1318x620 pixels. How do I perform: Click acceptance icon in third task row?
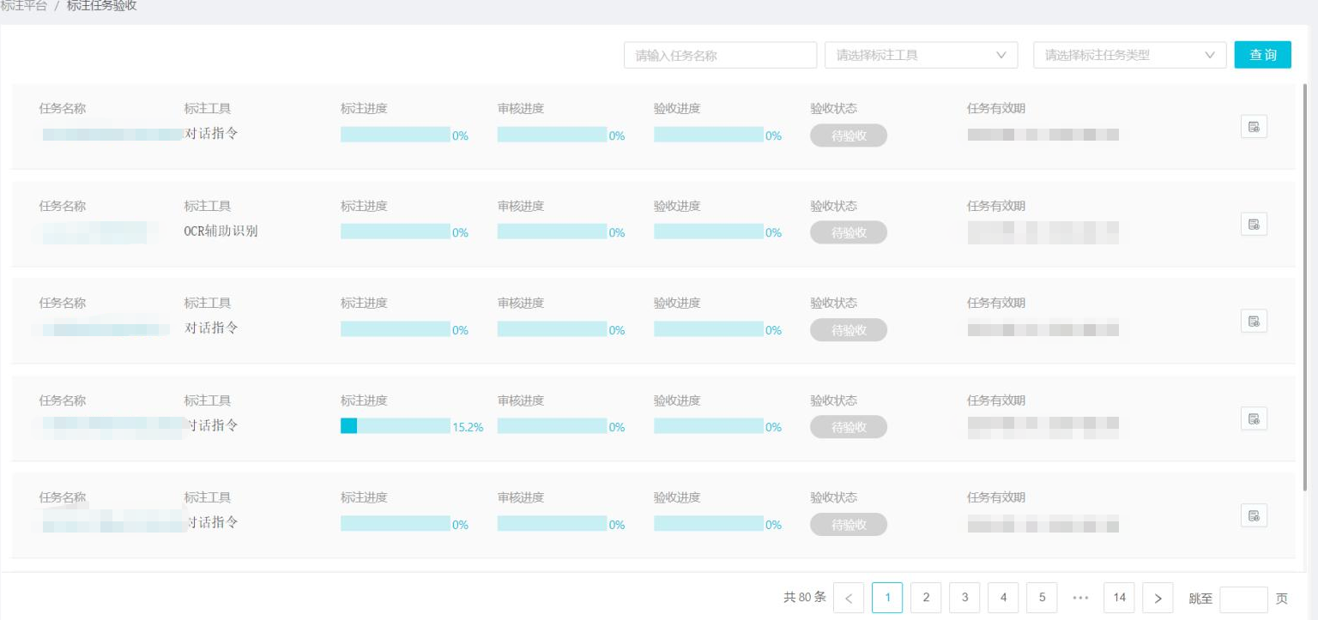pos(1254,322)
